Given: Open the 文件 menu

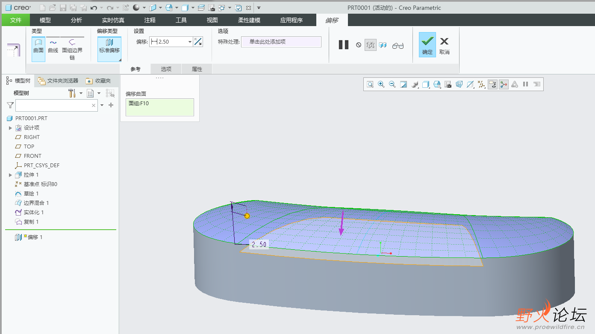Looking at the screenshot, I should 16,20.
